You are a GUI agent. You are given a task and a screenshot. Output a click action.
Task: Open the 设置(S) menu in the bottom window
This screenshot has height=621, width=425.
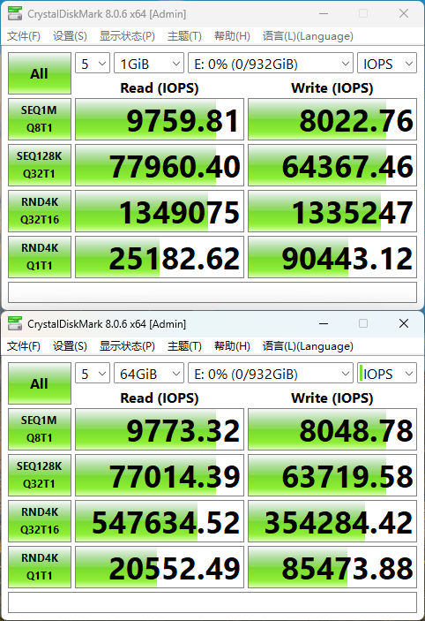(x=70, y=346)
